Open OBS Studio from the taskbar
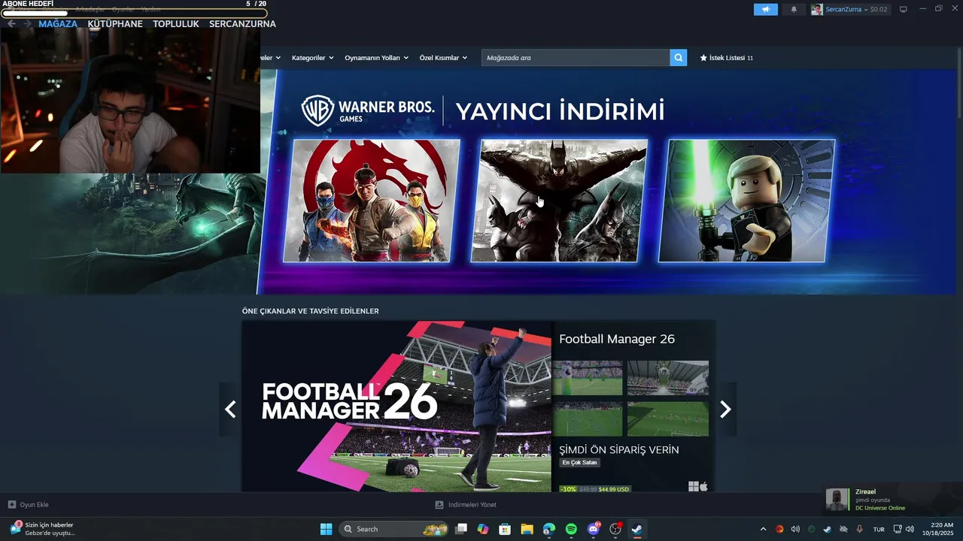Image resolution: width=963 pixels, height=541 pixels. (615, 529)
